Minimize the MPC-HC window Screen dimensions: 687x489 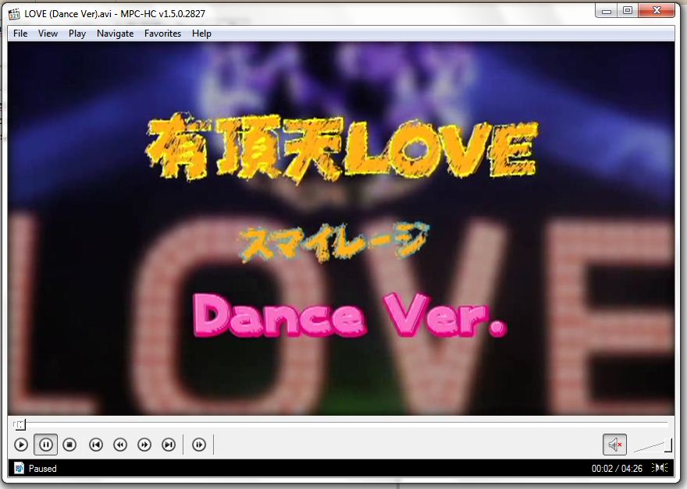pos(607,11)
